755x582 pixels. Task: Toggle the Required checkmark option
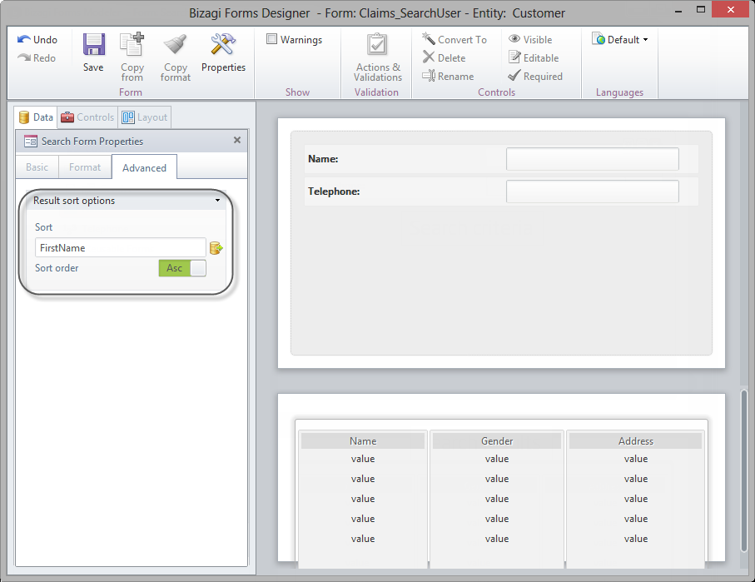point(535,76)
